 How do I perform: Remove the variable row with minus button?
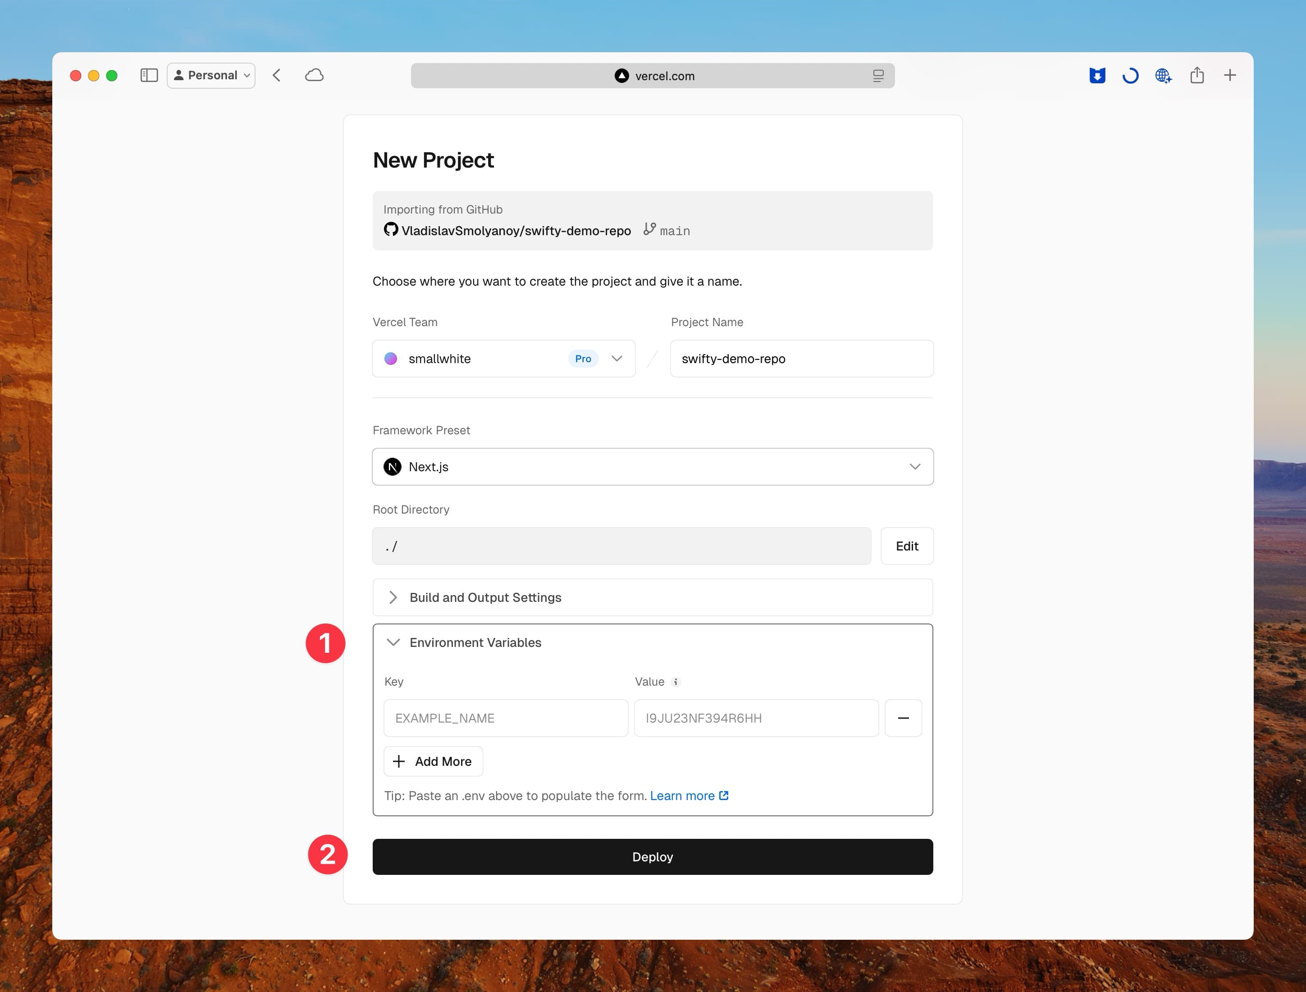pyautogui.click(x=903, y=719)
